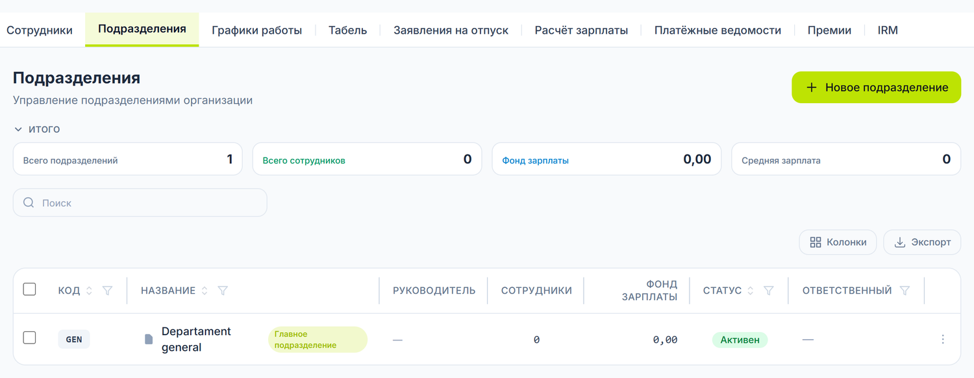Click the Фонд зарплаты summary card
This screenshot has height=378, width=974.
pos(606,159)
